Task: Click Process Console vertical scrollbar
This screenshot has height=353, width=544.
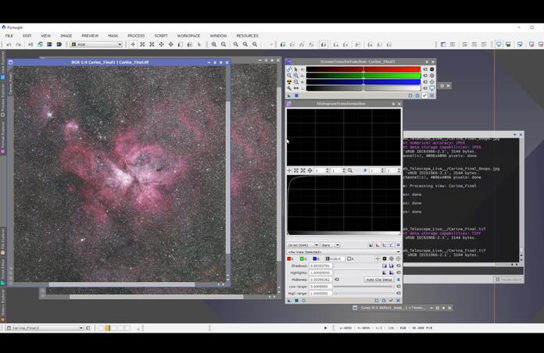Action: click(x=521, y=198)
